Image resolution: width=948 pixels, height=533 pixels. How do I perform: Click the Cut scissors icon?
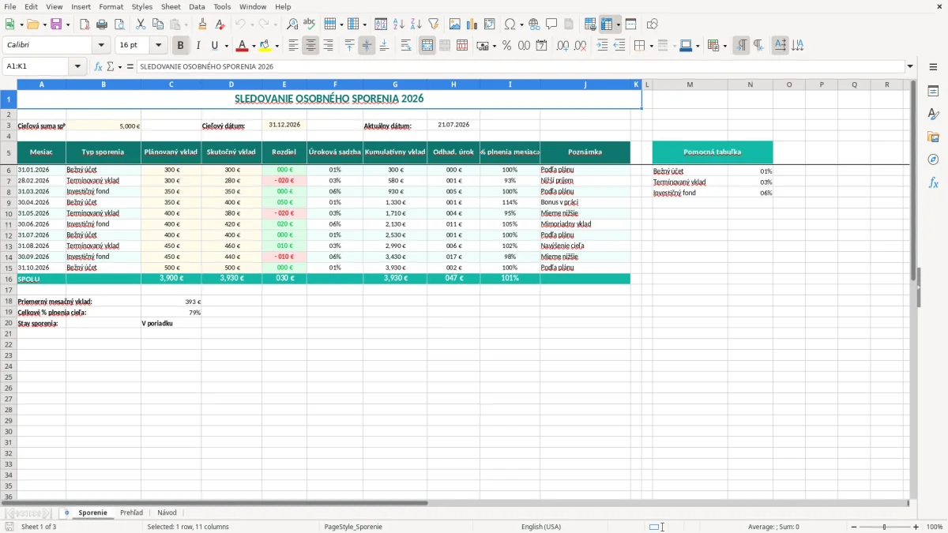pos(141,24)
